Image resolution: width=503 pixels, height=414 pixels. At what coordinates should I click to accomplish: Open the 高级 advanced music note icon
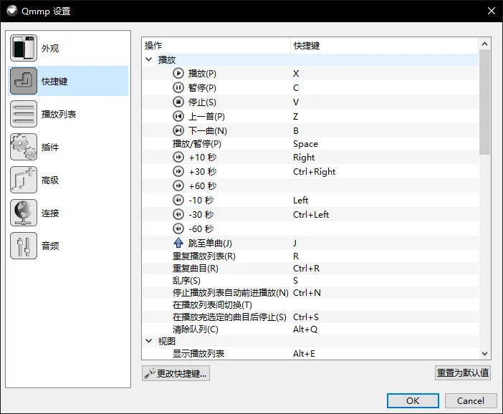(x=24, y=180)
